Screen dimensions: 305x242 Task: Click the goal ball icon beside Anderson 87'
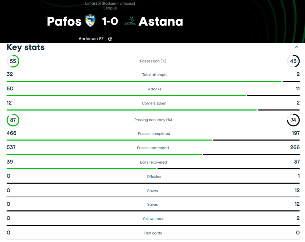coord(110,39)
